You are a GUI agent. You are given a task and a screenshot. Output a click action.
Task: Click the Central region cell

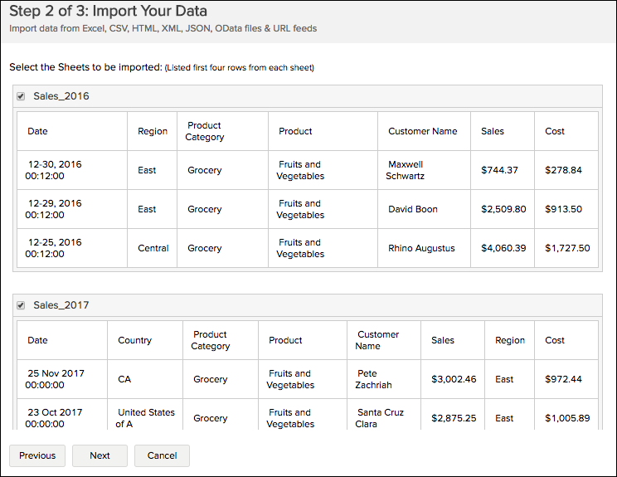(x=153, y=248)
